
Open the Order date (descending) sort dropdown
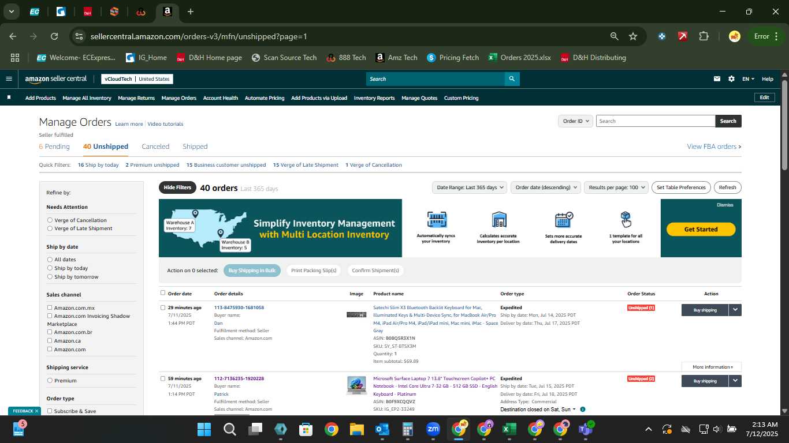(x=545, y=187)
